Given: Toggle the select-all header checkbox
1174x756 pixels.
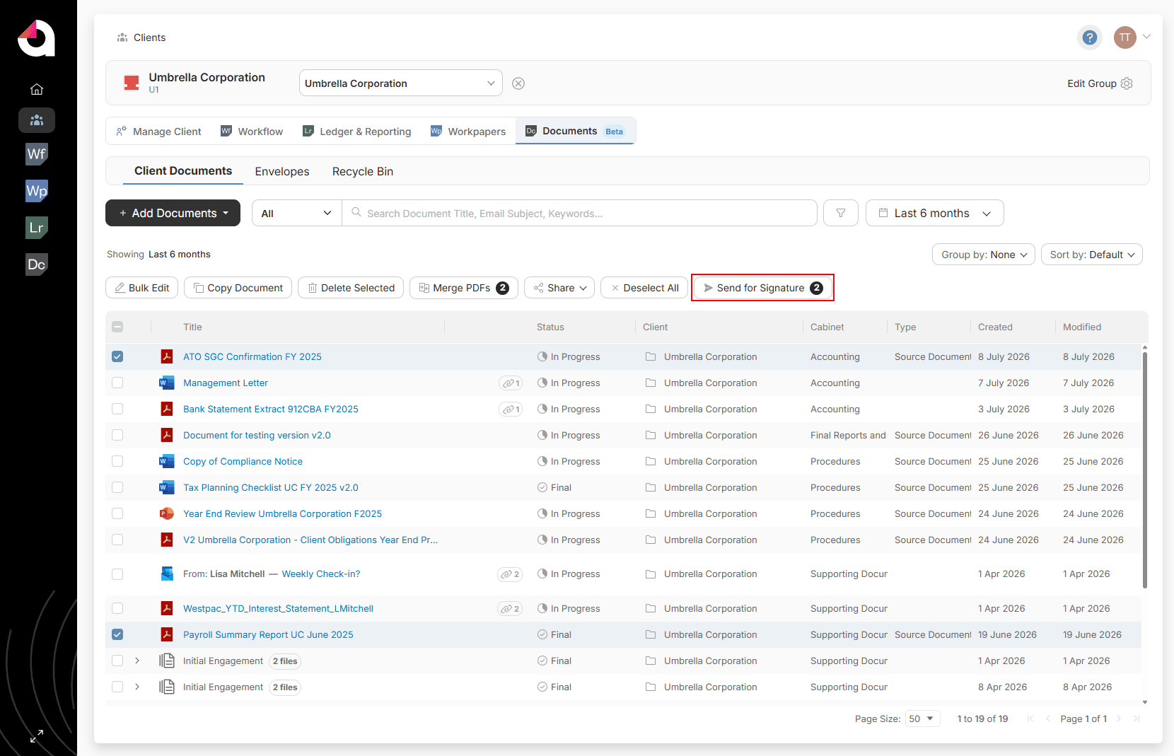Looking at the screenshot, I should click(x=117, y=327).
